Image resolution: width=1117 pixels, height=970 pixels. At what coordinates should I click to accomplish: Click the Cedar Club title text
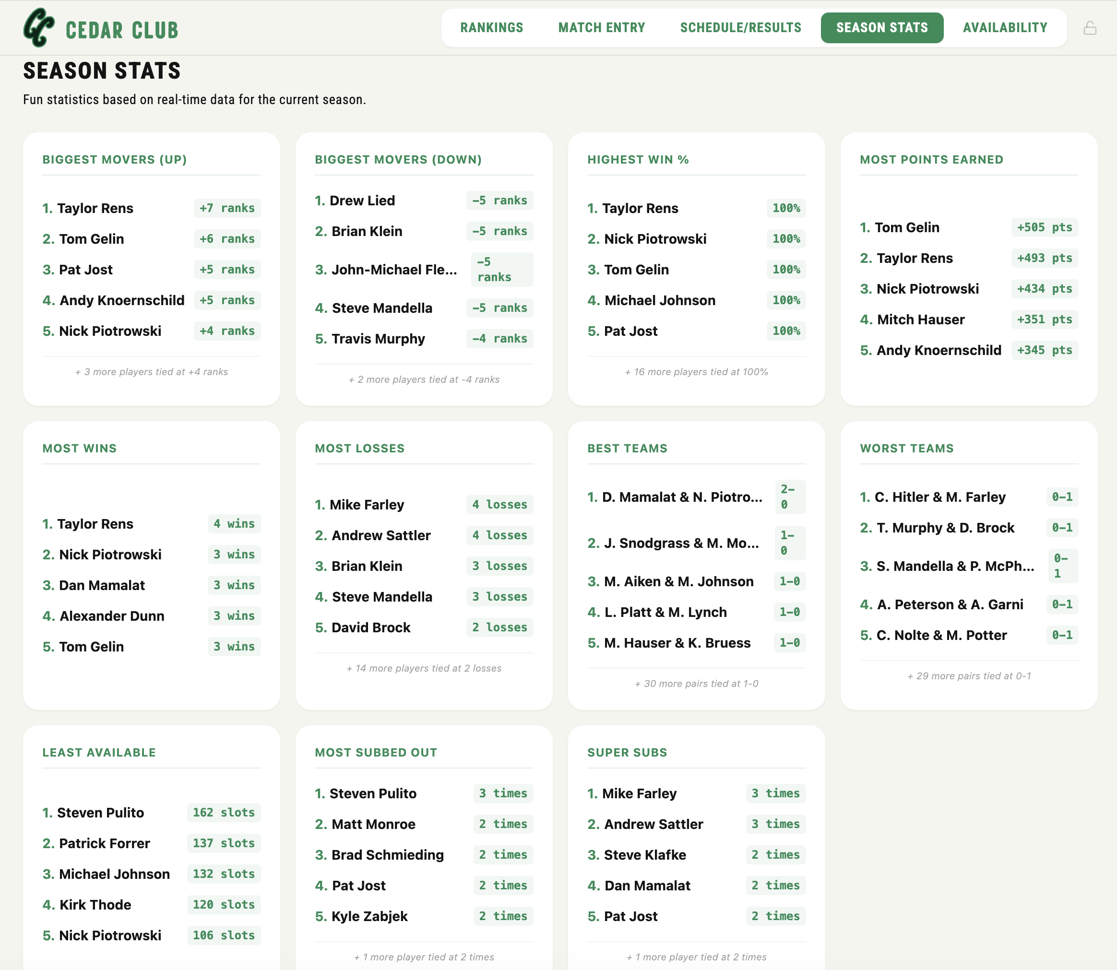pos(122,30)
